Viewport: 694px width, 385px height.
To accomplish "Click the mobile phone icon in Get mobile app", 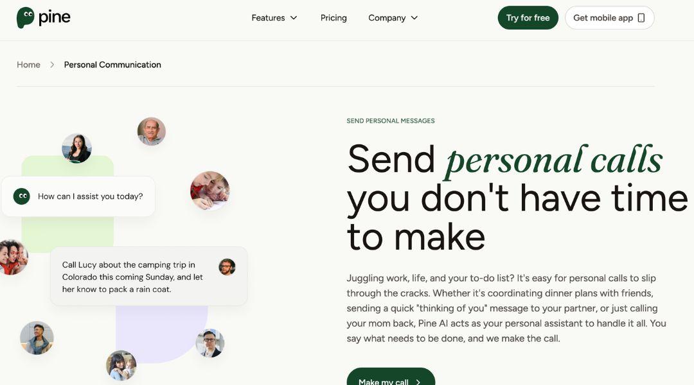I will click(x=641, y=18).
